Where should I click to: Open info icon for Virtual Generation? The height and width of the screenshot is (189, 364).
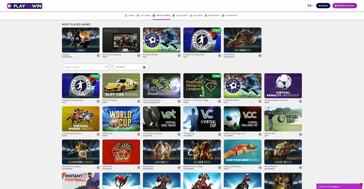[179, 101]
